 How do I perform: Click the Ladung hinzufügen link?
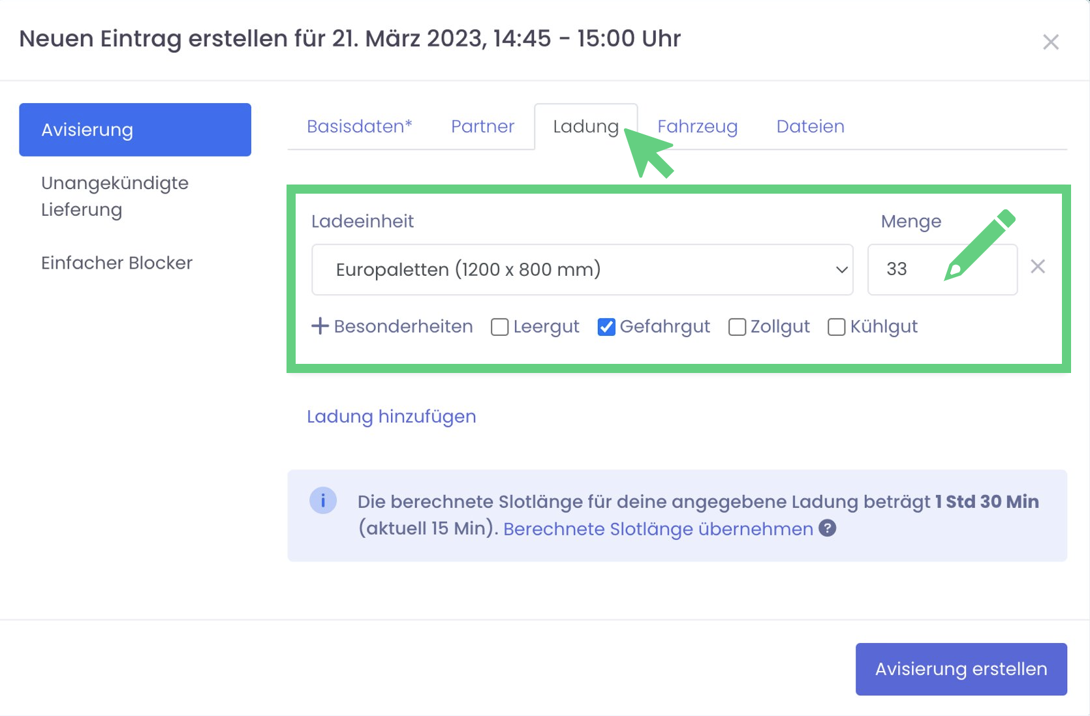click(391, 417)
